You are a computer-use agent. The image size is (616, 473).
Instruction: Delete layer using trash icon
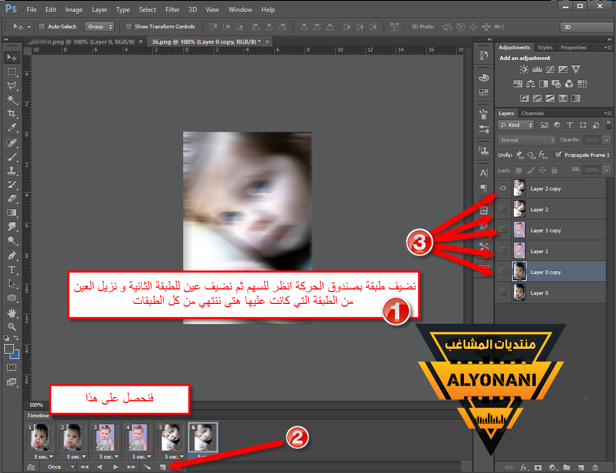pos(595,467)
